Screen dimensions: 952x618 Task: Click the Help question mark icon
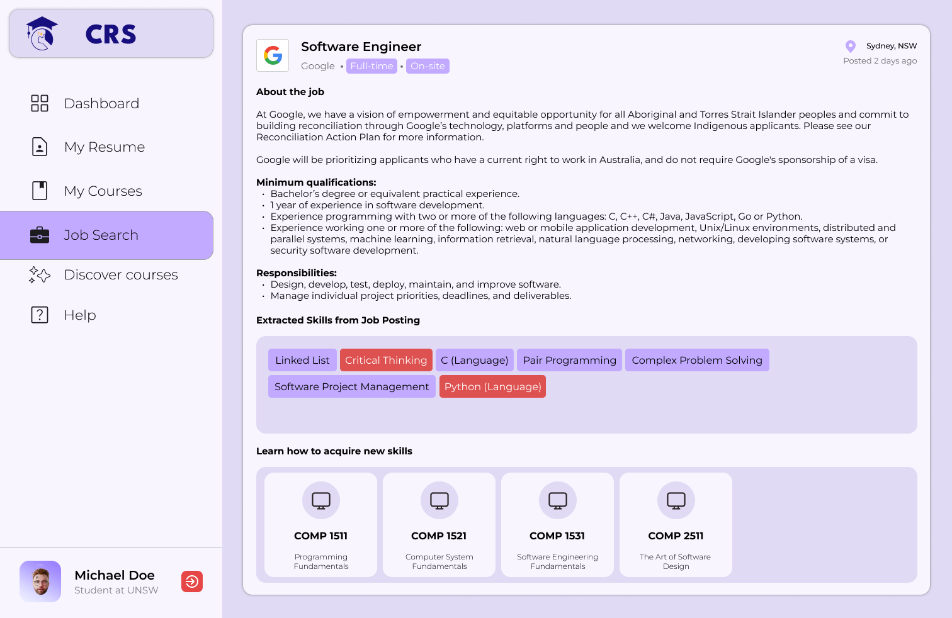[x=40, y=315]
